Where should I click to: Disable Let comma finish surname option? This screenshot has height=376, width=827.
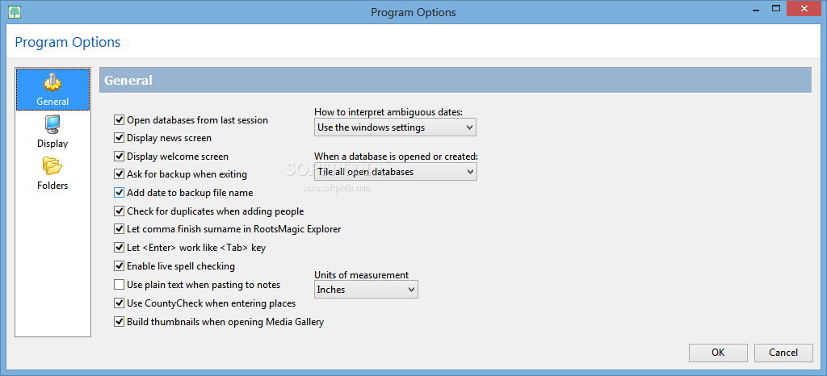pyautogui.click(x=119, y=229)
